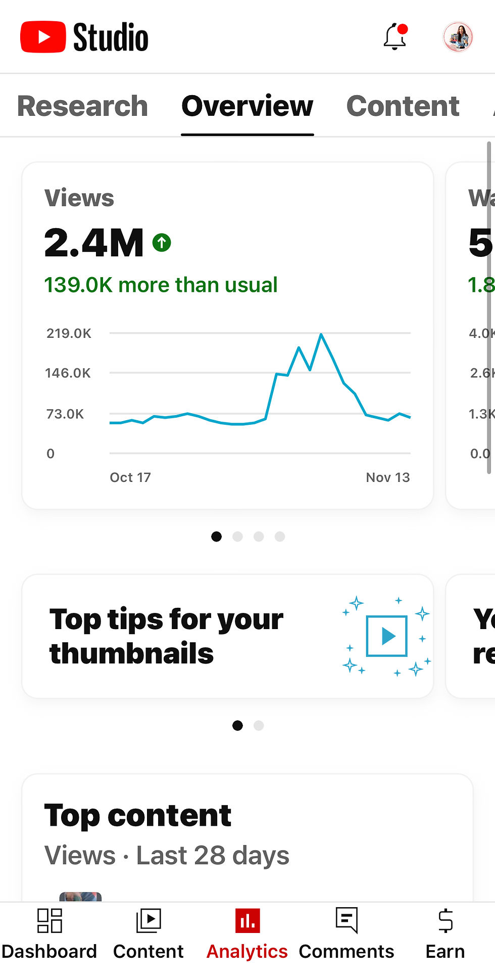Tap the YouTube Studio logo

coord(84,37)
